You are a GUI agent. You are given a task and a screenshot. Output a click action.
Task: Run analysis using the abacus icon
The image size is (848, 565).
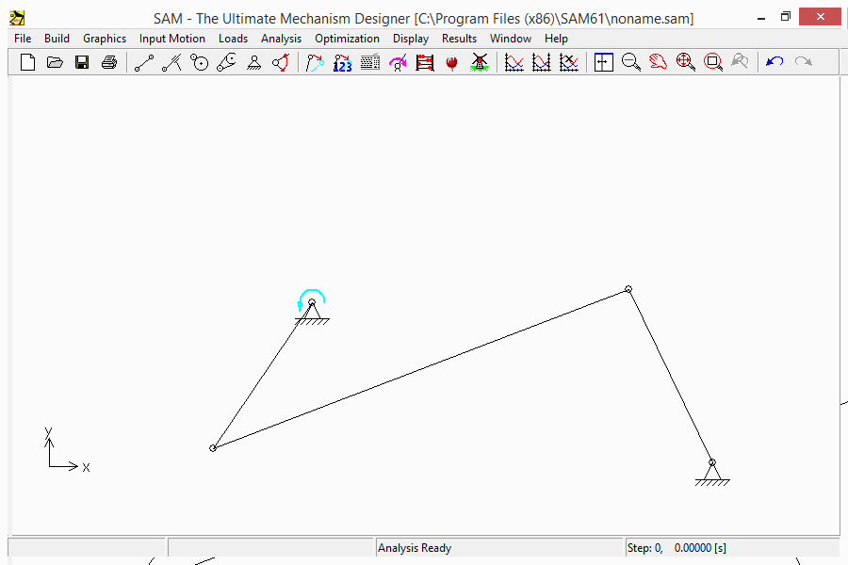(x=424, y=61)
